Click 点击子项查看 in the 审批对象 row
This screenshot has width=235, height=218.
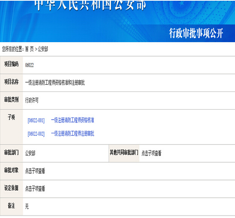[x=35, y=171]
